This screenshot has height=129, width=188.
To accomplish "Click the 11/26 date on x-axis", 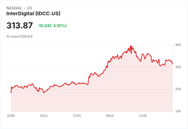I will (x=143, y=116).
